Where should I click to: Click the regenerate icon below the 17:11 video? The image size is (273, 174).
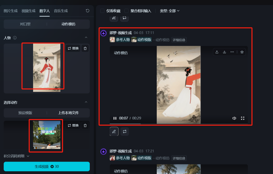click(124, 131)
